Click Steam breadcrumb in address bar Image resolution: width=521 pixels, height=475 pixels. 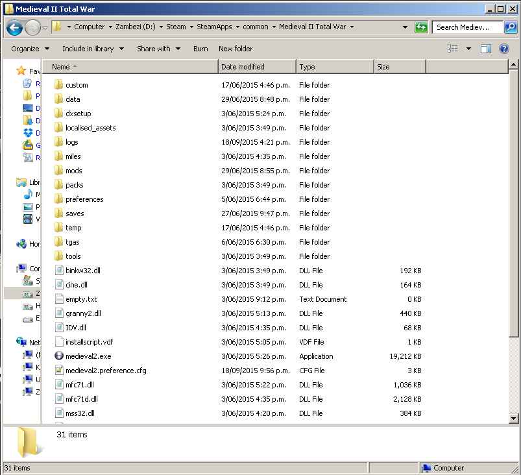pos(176,27)
